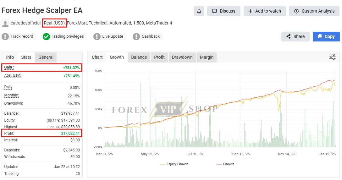Image resolution: width=342 pixels, height=180 pixels.
Task: Click the Drawdown value 46.70%
Action: (74, 103)
